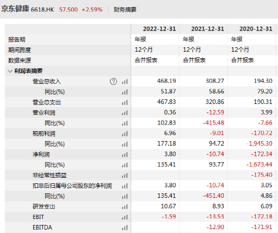Click the 扣非后归属母公司股东的净利润 label
Screen dimensions: 278x233
coord(72,186)
